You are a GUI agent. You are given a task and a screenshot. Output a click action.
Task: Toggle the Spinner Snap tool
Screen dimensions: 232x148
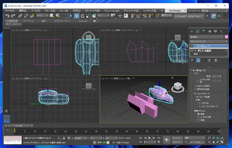151,16
